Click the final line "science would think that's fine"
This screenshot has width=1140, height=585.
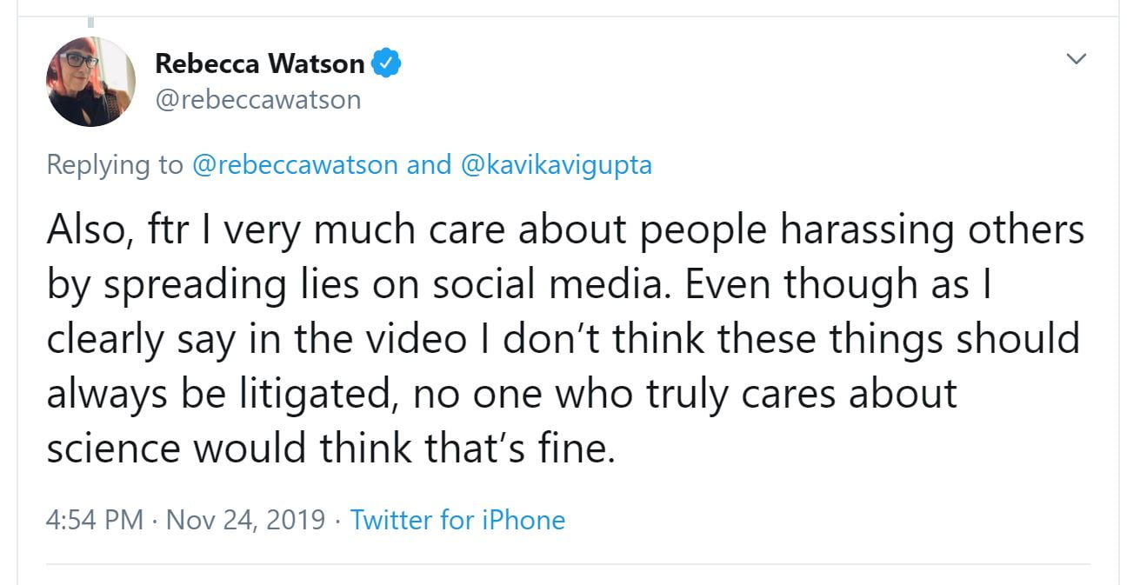(x=330, y=449)
